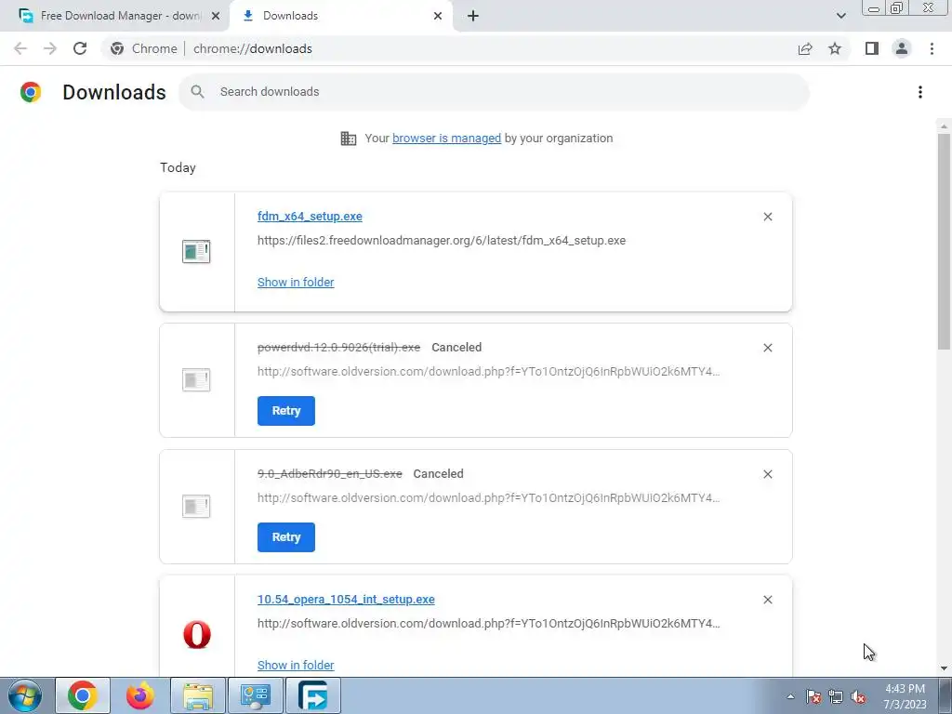Click the Action Center flag tray icon

click(x=813, y=697)
